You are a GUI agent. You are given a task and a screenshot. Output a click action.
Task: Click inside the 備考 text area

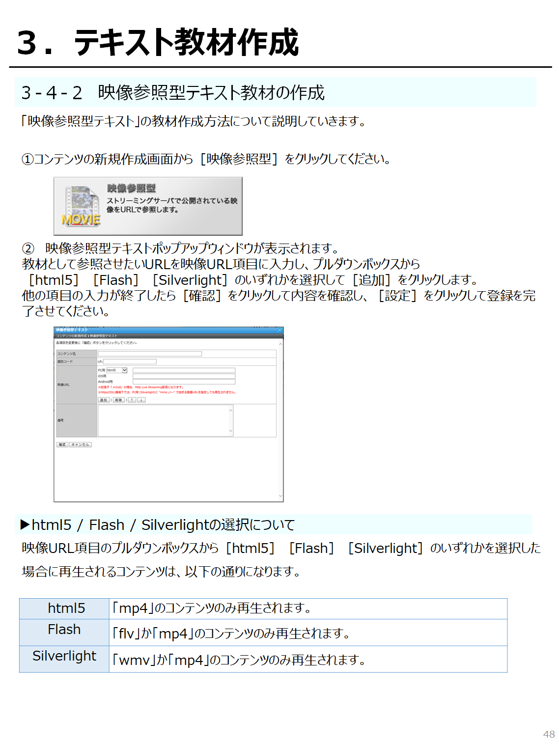(x=163, y=420)
